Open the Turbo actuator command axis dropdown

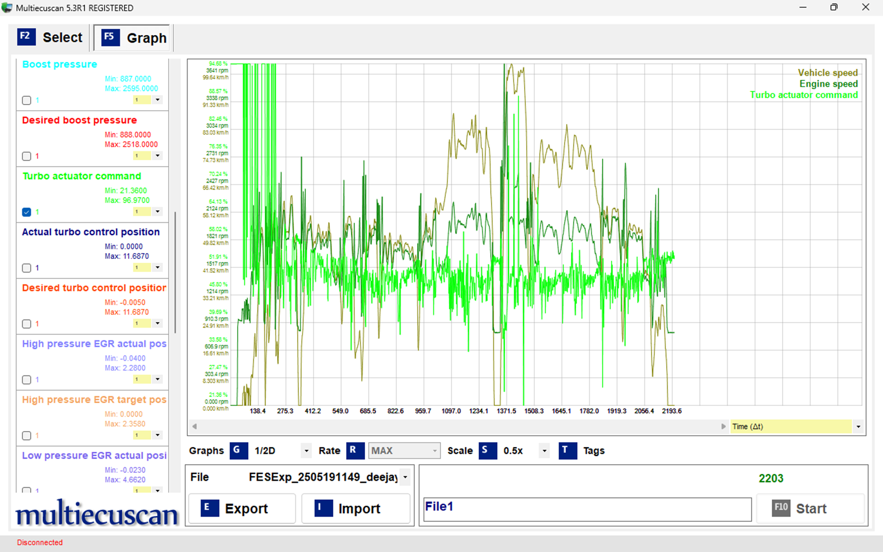tap(158, 212)
